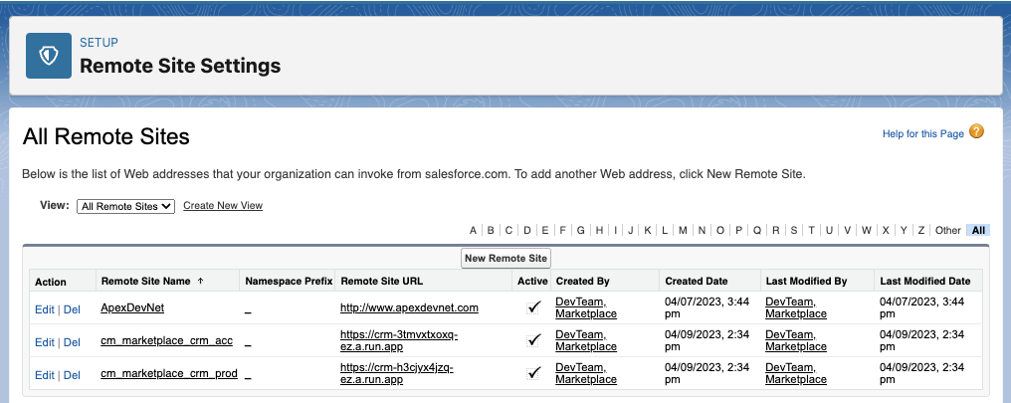Click ApexDevNet created date 04/07/2023 cell
This screenshot has width=1011, height=403.
(708, 307)
